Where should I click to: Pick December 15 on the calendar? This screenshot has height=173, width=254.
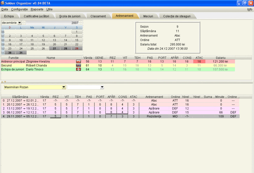[x=77, y=40]
